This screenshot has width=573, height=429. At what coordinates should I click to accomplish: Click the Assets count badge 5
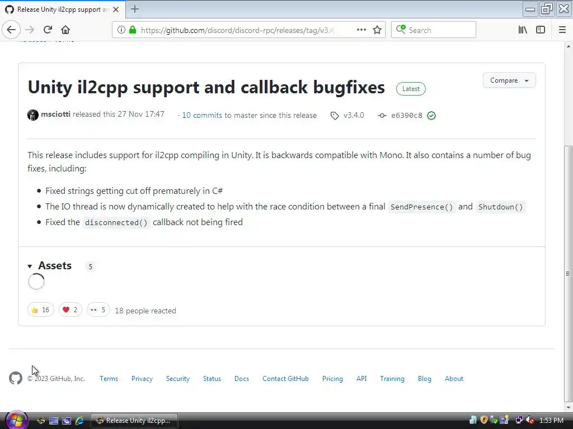click(90, 266)
